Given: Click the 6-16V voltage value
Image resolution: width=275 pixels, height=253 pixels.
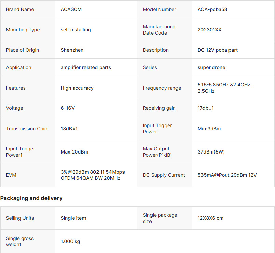Looking at the screenshot, I should [x=67, y=108].
